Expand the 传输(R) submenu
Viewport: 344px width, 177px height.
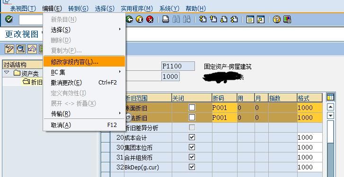pyautogui.click(x=84, y=114)
